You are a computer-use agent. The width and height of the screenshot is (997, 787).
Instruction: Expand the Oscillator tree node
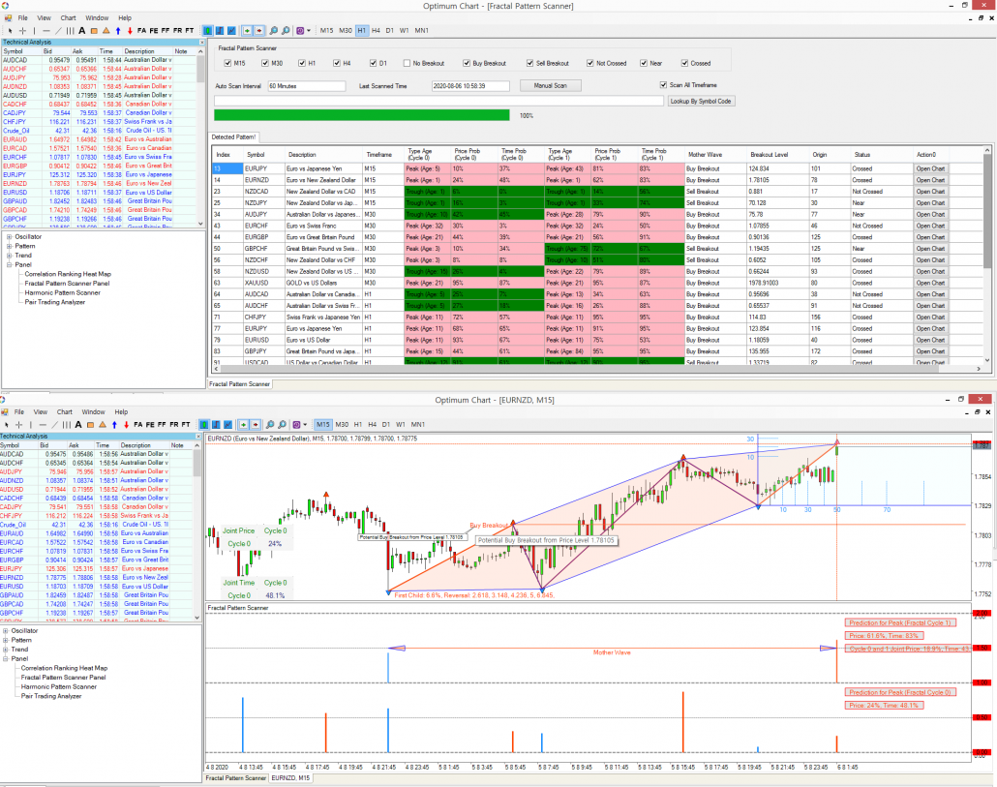(9, 236)
